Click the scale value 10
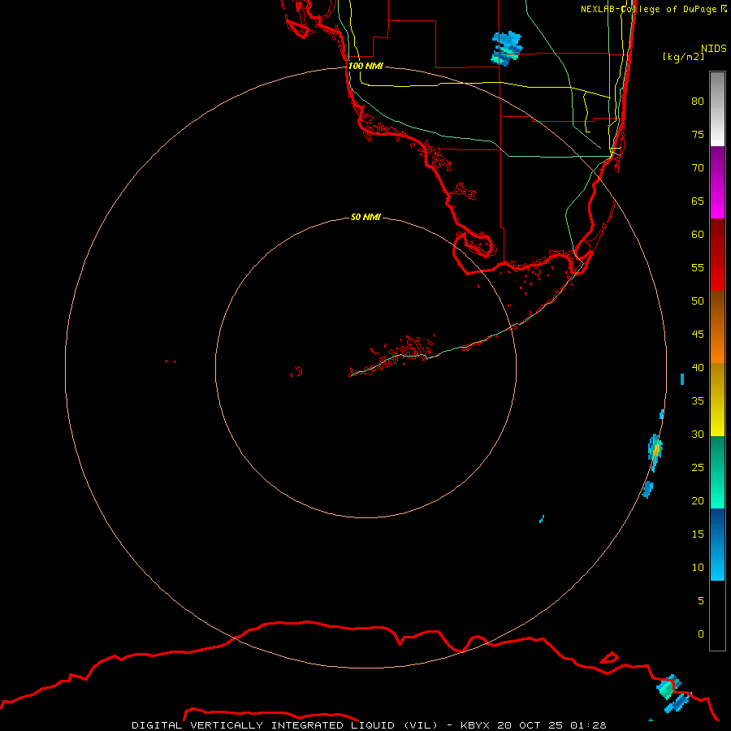731x731 pixels. coord(698,568)
